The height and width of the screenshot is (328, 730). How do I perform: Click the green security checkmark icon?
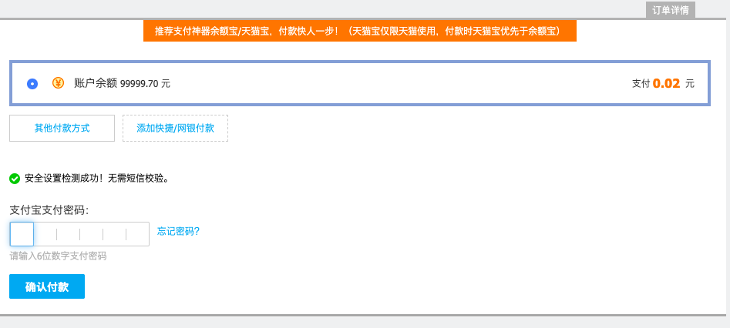pos(15,179)
